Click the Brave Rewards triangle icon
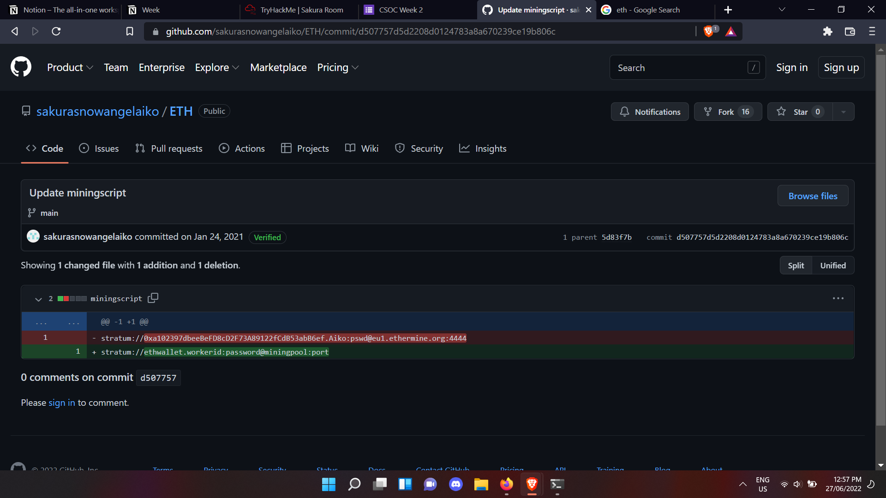Viewport: 886px width, 498px height. click(x=731, y=31)
